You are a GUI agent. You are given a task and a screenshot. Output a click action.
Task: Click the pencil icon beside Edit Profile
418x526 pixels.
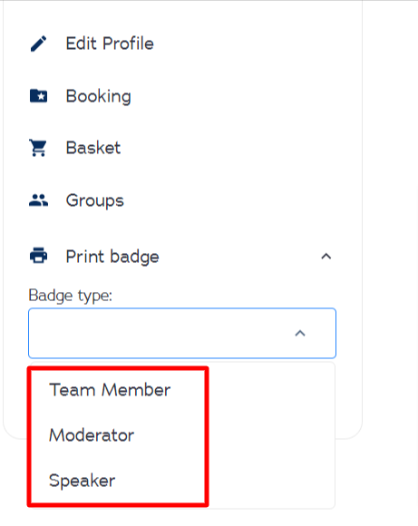38,44
